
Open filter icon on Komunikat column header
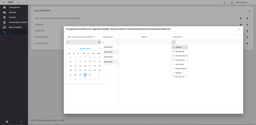pyautogui.click(x=182, y=37)
